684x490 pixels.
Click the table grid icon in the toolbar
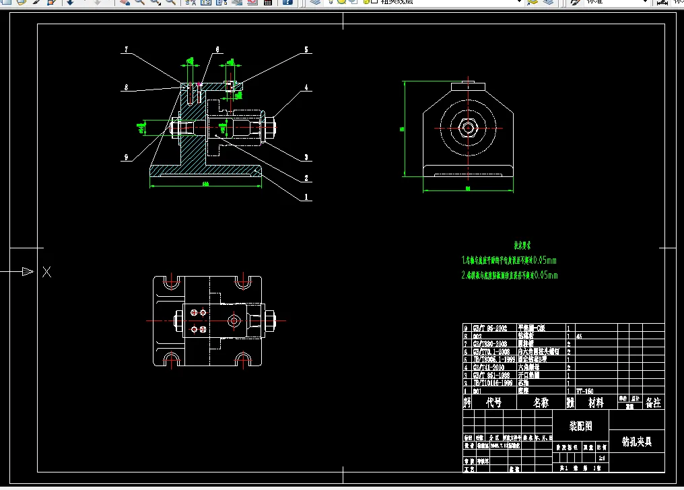pos(268,2)
